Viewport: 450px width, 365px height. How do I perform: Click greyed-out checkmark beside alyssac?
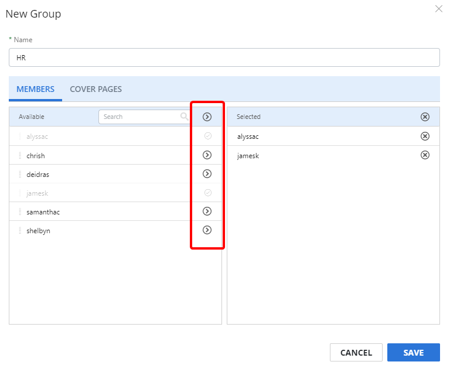[x=207, y=136]
